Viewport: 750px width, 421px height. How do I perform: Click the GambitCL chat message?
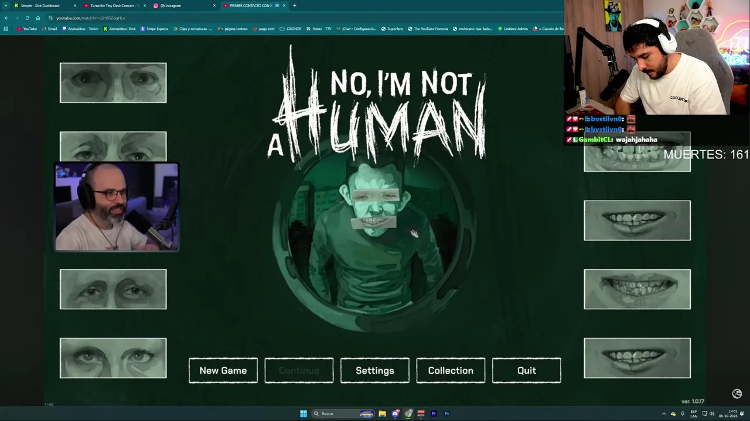[611, 140]
